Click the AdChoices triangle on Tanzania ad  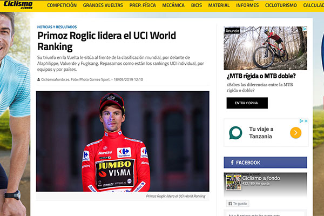(301, 121)
